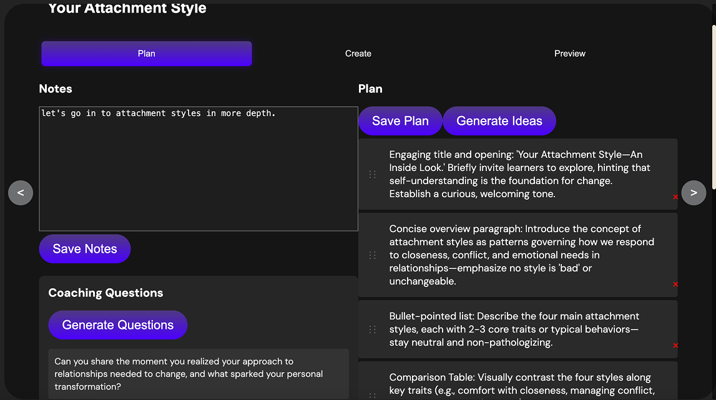Click drag handle of 'Concise overview paragraph' item
The height and width of the screenshot is (400, 716).
point(373,255)
